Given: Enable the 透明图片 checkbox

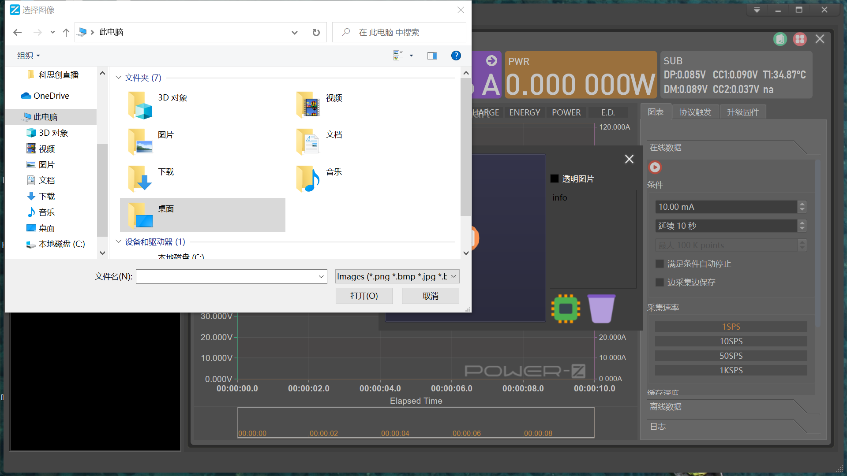Looking at the screenshot, I should [555, 179].
